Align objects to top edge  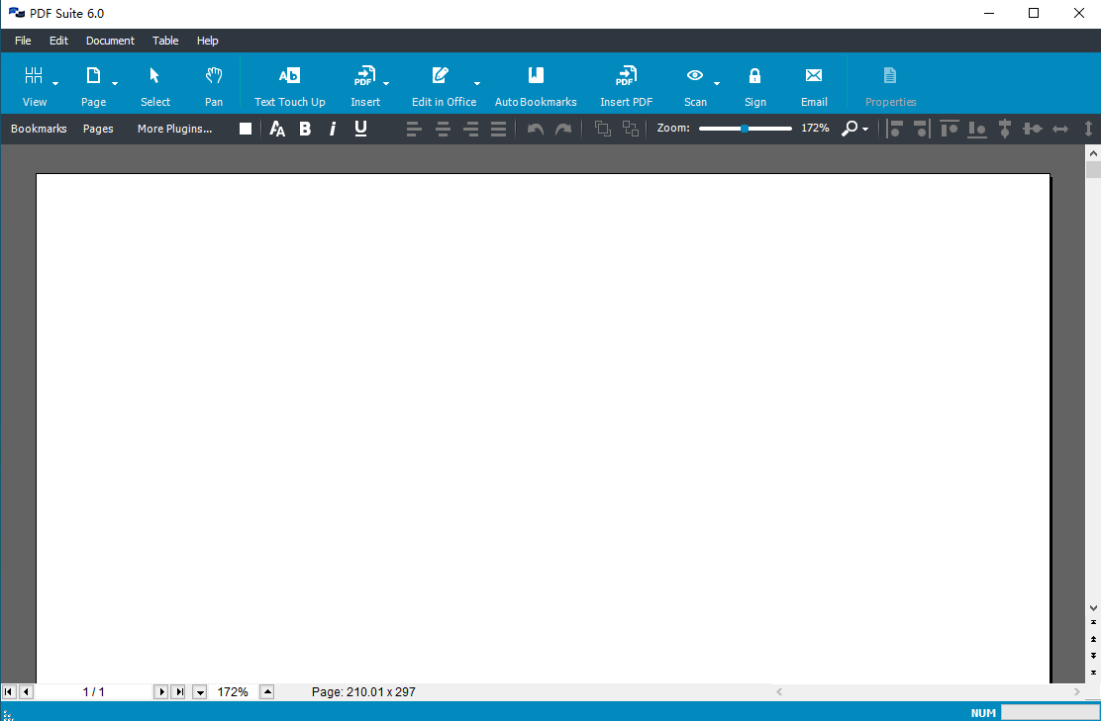[x=950, y=129]
